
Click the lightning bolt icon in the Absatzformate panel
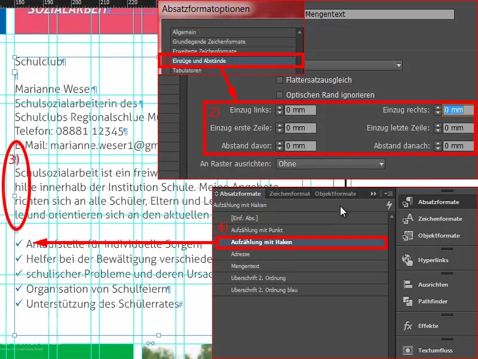(389, 203)
